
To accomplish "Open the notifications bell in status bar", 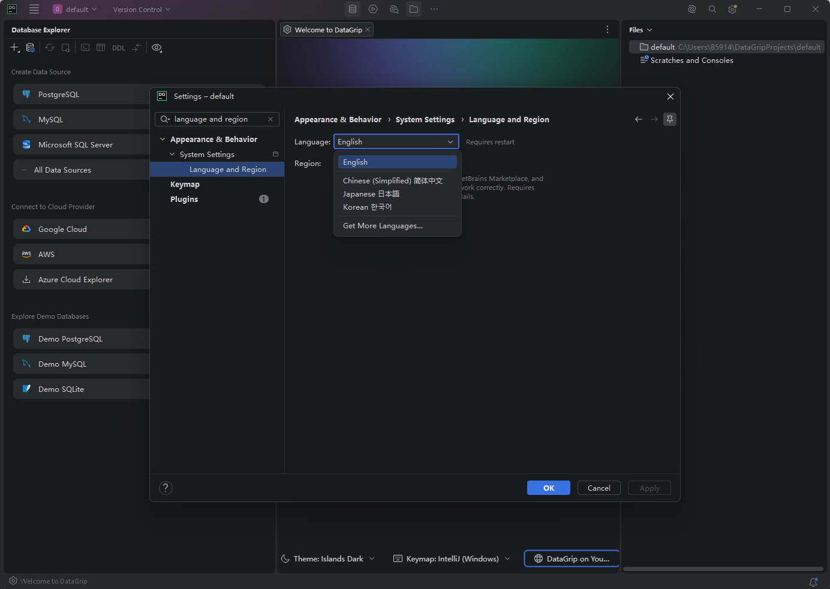I will click(813, 581).
